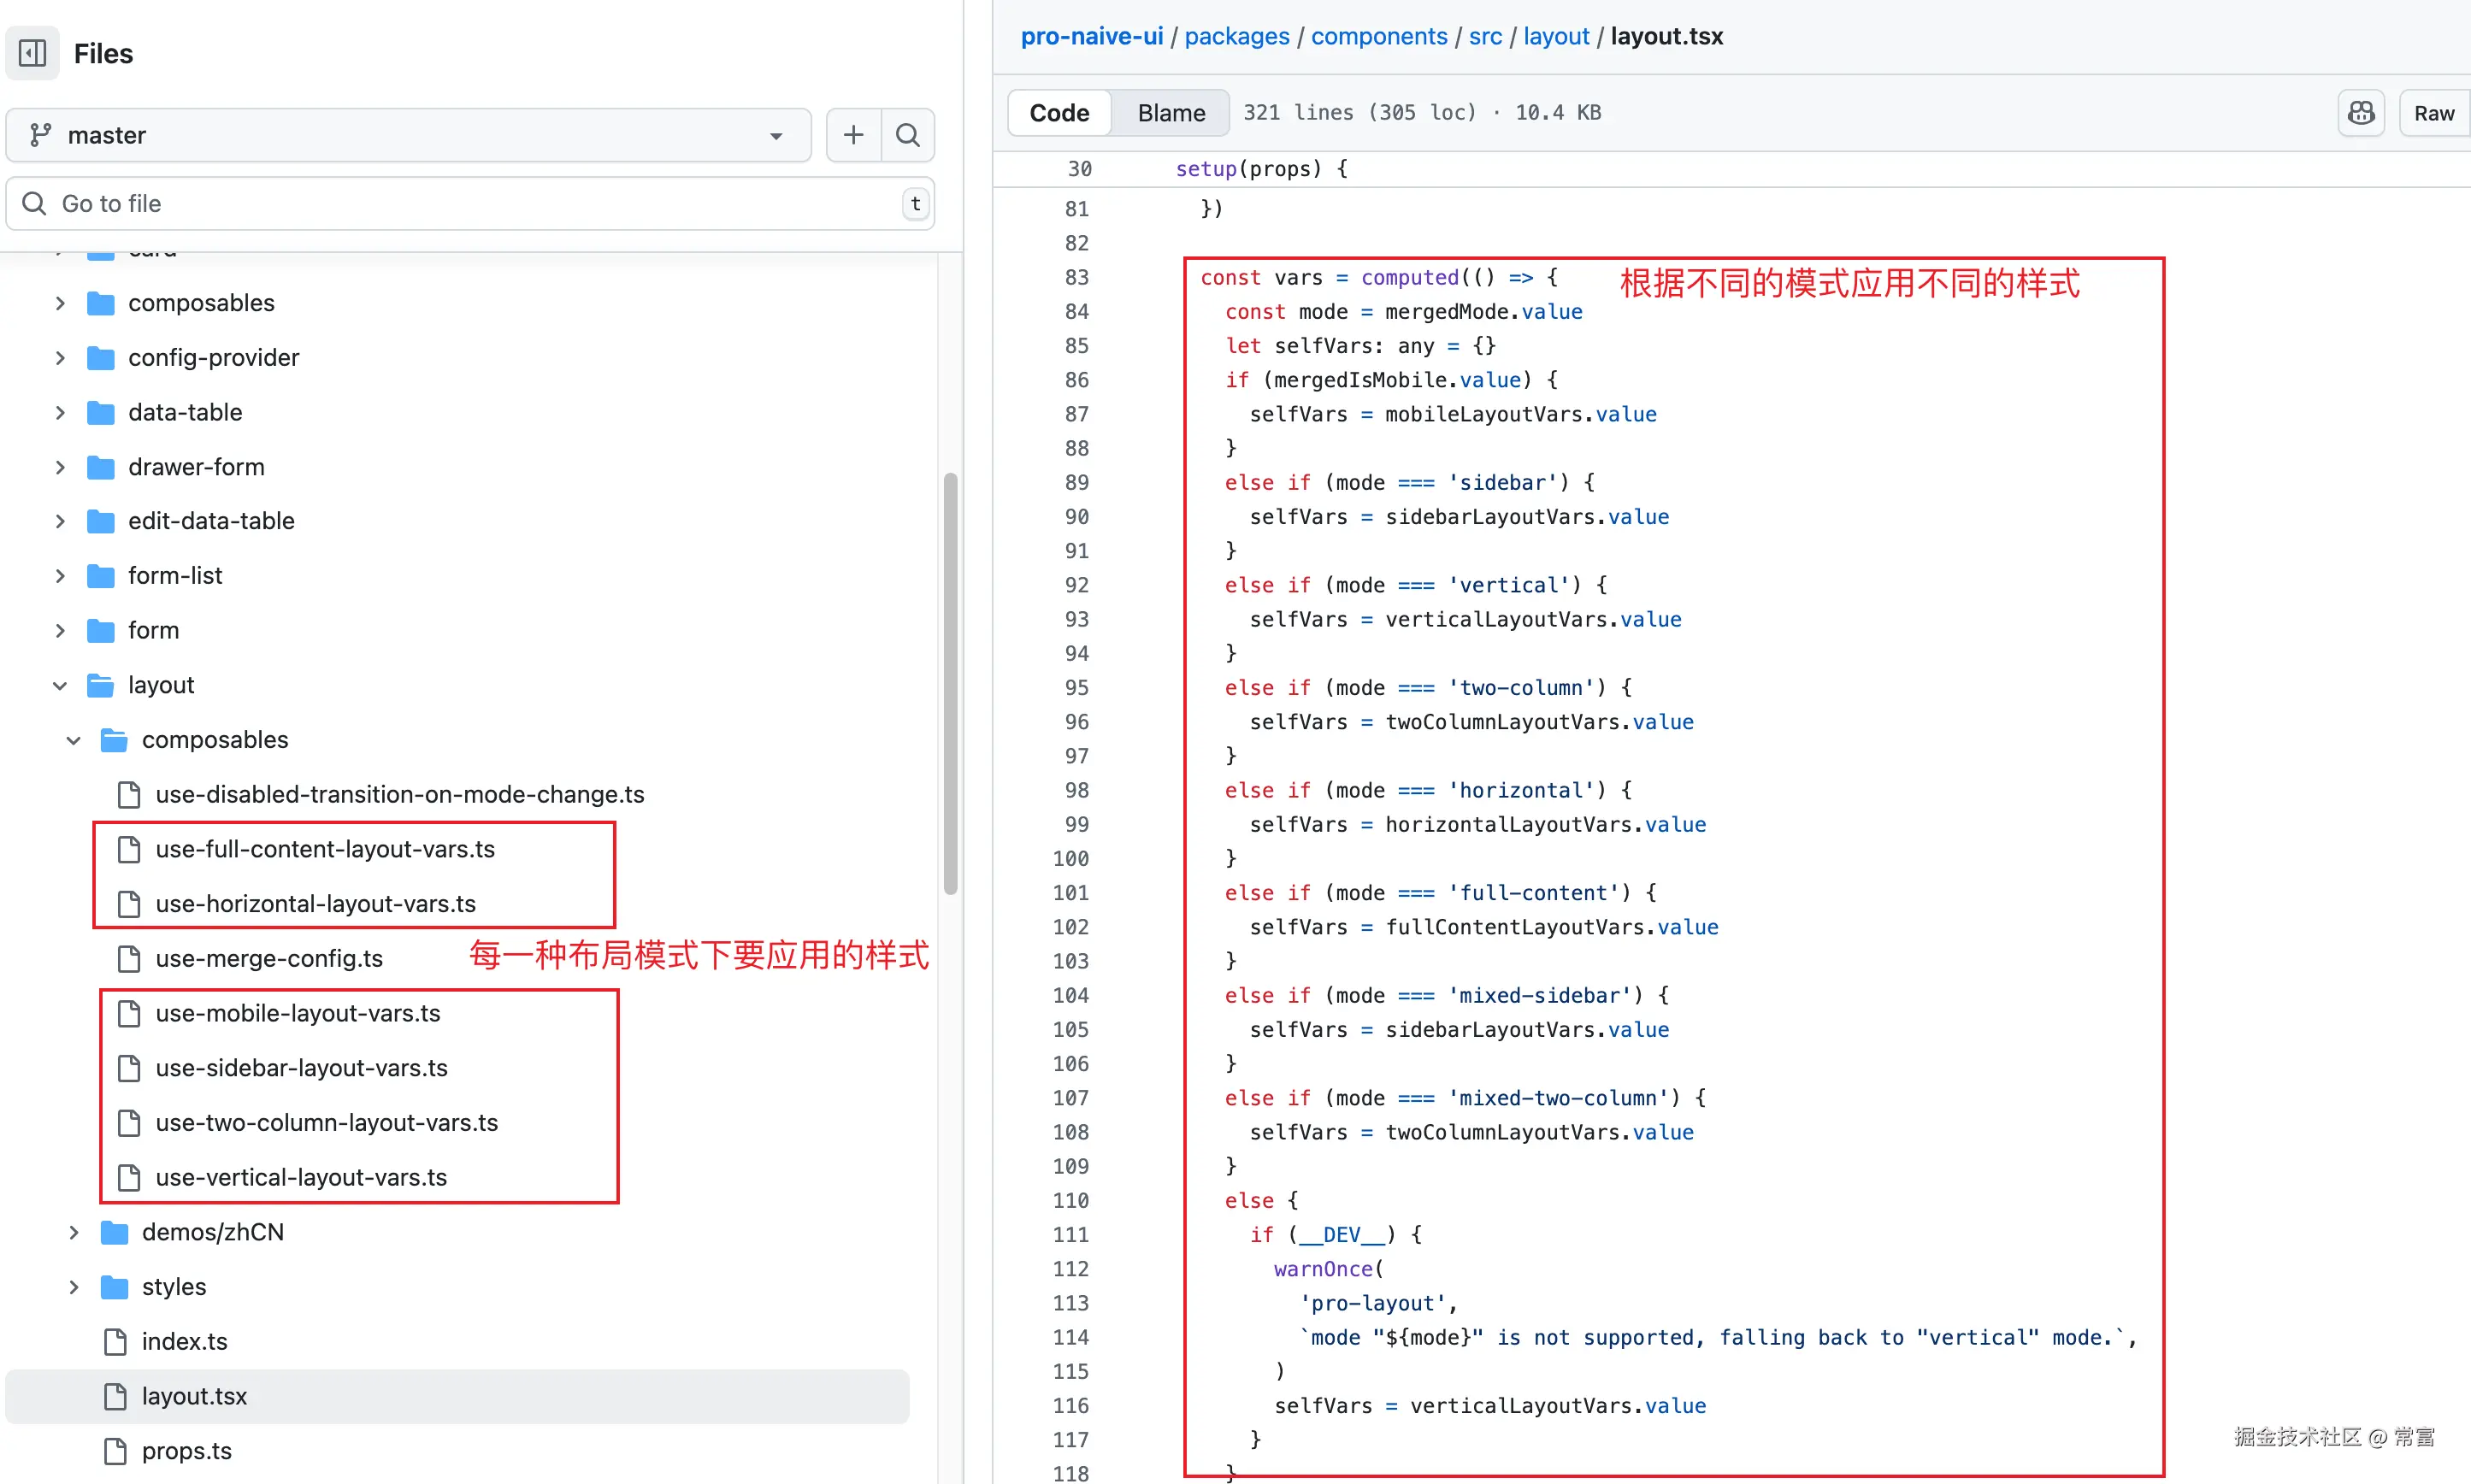
Task: Expand the demos/zhCN folder chevron
Action: click(x=74, y=1232)
